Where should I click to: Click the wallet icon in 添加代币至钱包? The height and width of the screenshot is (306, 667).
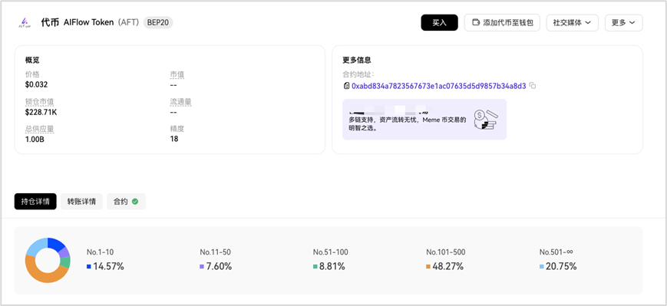coord(477,22)
